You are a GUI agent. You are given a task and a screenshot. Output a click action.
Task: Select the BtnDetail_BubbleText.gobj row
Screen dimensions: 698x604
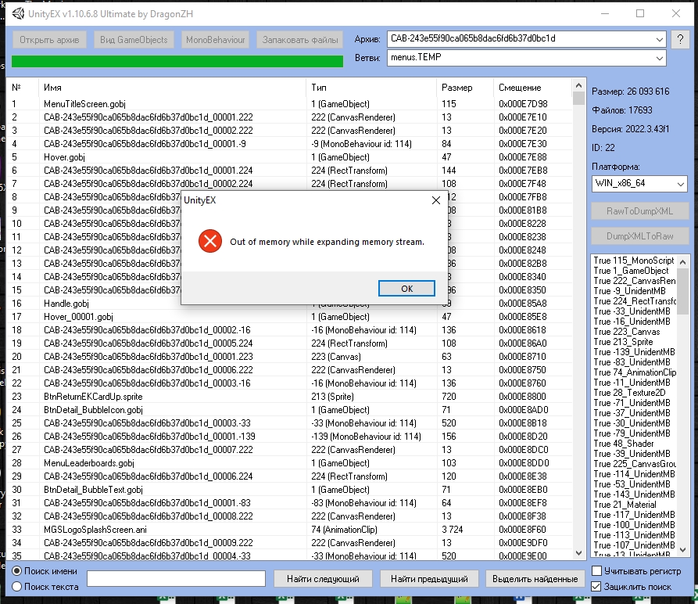coord(289,490)
